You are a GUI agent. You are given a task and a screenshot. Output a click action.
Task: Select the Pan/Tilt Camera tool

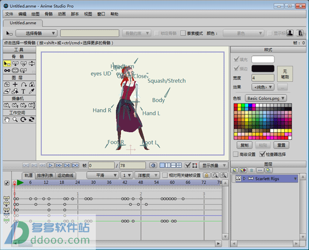point(32,105)
